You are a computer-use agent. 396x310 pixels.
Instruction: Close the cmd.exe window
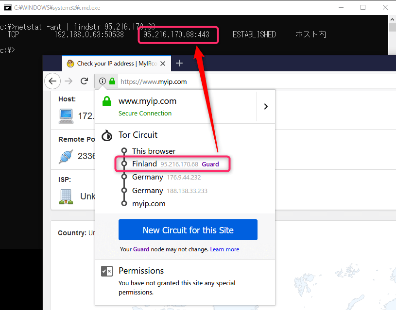(x=385, y=8)
